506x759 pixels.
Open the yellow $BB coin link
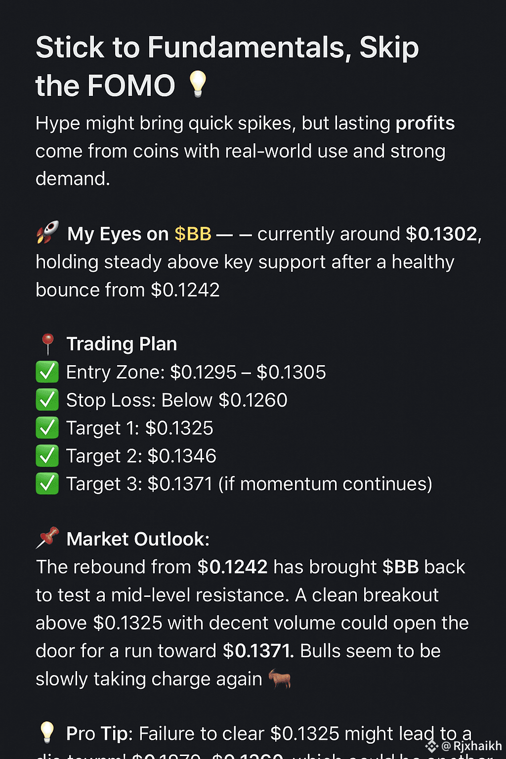pos(193,234)
